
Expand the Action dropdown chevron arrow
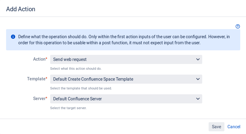[198, 59]
